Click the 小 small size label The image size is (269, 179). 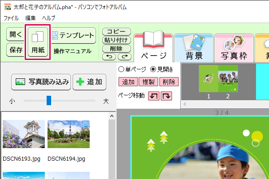tap(12, 101)
